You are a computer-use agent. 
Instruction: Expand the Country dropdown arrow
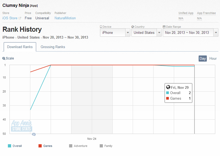tap(159, 33)
